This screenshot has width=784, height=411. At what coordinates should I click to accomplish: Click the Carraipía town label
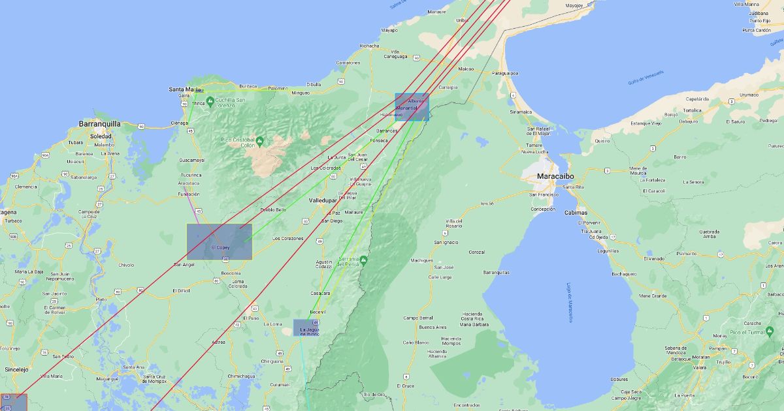[448, 87]
